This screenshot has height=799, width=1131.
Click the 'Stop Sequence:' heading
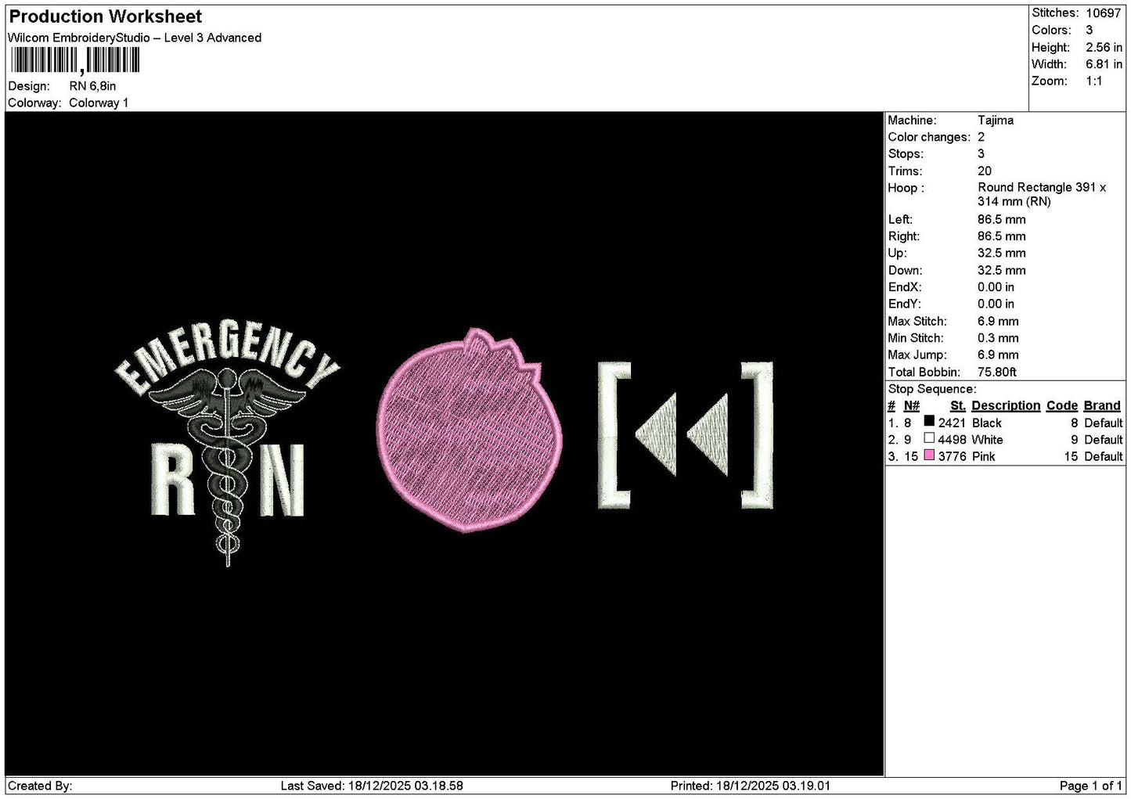point(932,389)
